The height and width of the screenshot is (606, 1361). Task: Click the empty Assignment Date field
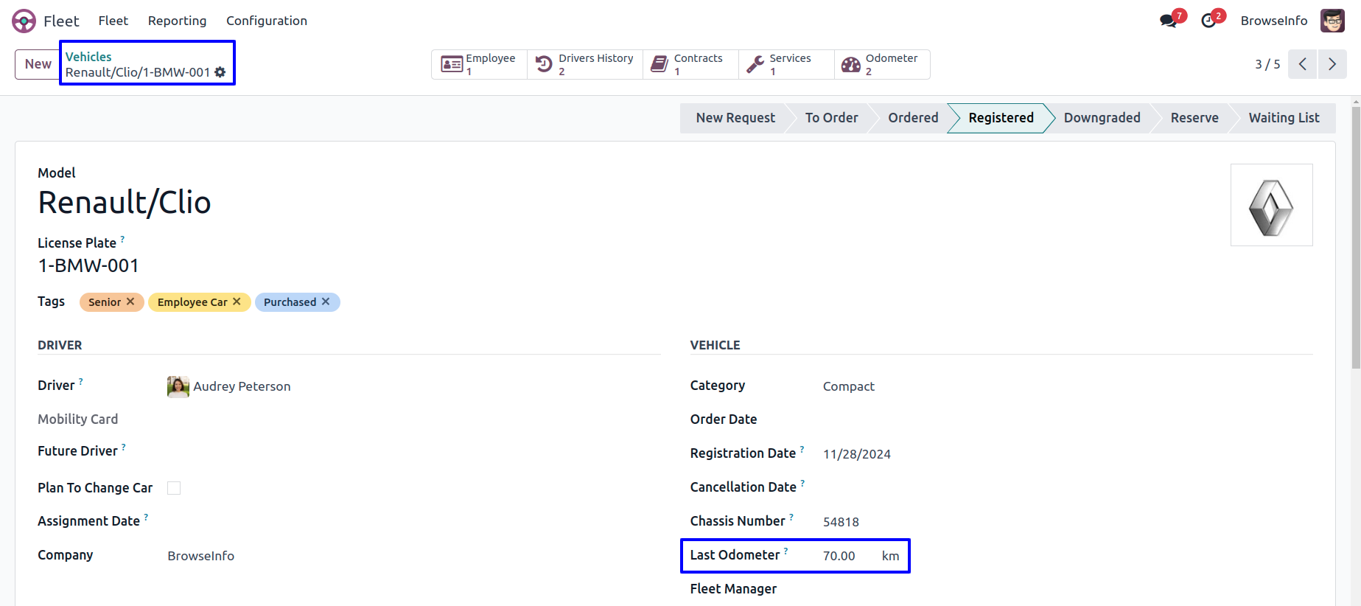(x=413, y=521)
